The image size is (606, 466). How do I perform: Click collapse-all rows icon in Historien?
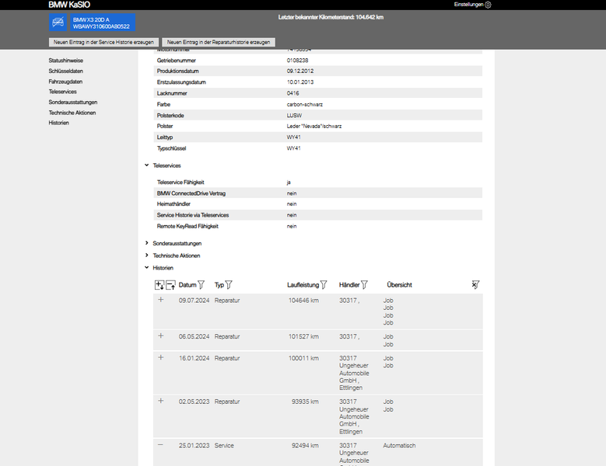(171, 285)
